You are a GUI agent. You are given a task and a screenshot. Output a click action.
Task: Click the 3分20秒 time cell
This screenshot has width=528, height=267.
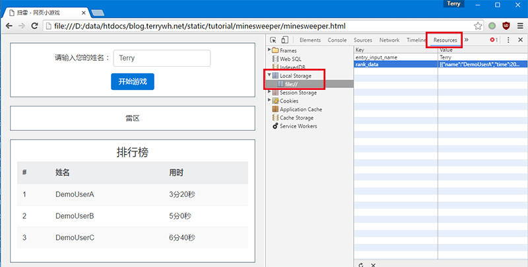coord(182,194)
